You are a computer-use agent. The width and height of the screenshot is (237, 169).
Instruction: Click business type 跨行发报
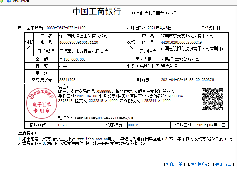169,66
